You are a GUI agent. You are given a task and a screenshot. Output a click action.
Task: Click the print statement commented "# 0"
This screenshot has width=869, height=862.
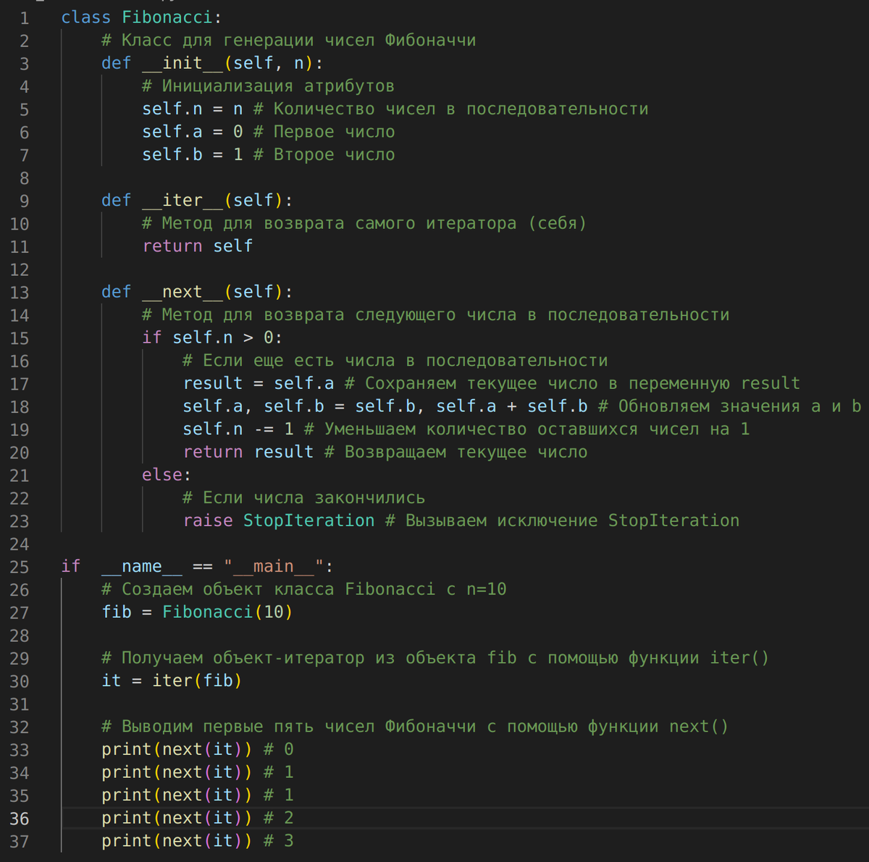click(x=177, y=750)
